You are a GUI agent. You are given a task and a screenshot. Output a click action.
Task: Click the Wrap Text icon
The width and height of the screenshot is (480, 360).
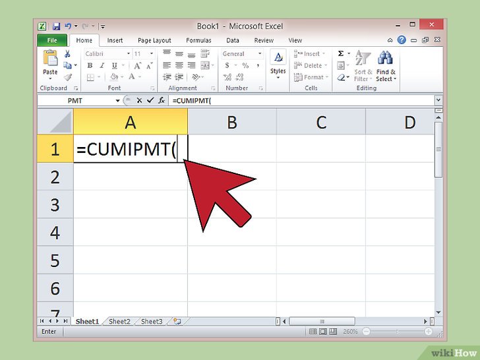[x=205, y=53]
